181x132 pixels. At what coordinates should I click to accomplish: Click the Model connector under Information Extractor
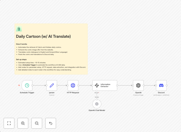(x=97, y=91)
